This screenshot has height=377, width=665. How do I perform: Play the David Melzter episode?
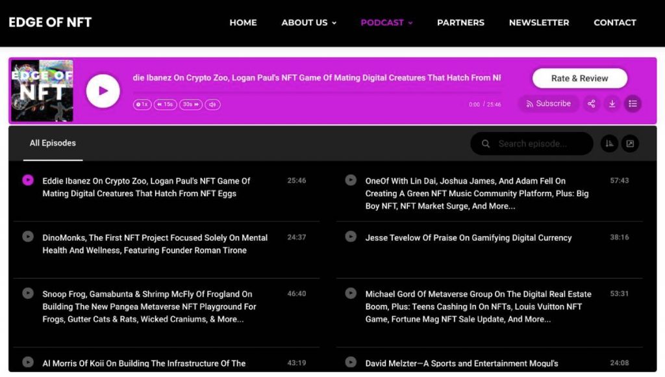tap(351, 362)
